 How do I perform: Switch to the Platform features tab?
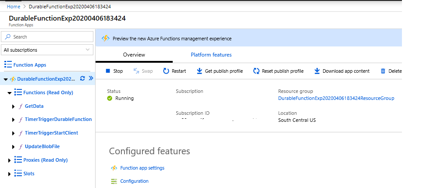point(211,55)
